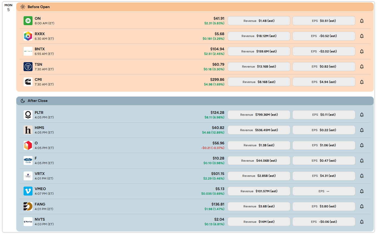Click VMEO report time 4:07 PM (ET)
This screenshot has width=377, height=235.
pyautogui.click(x=44, y=194)
